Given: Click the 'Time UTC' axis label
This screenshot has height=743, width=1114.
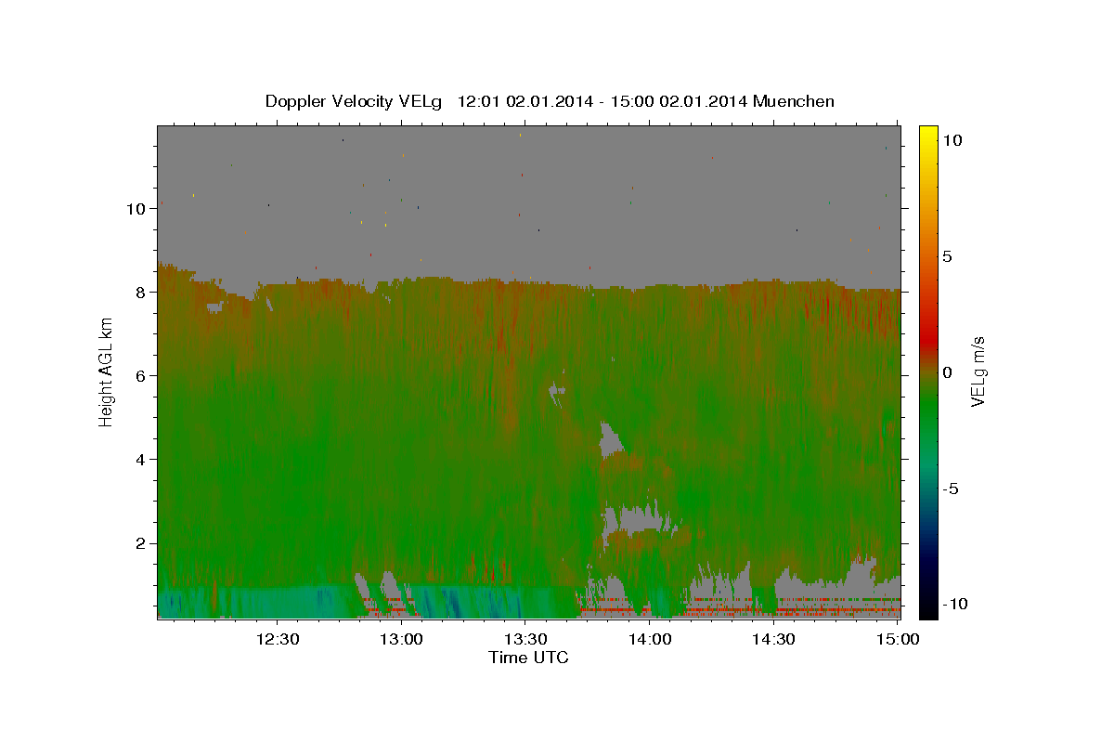Looking at the screenshot, I should (528, 658).
